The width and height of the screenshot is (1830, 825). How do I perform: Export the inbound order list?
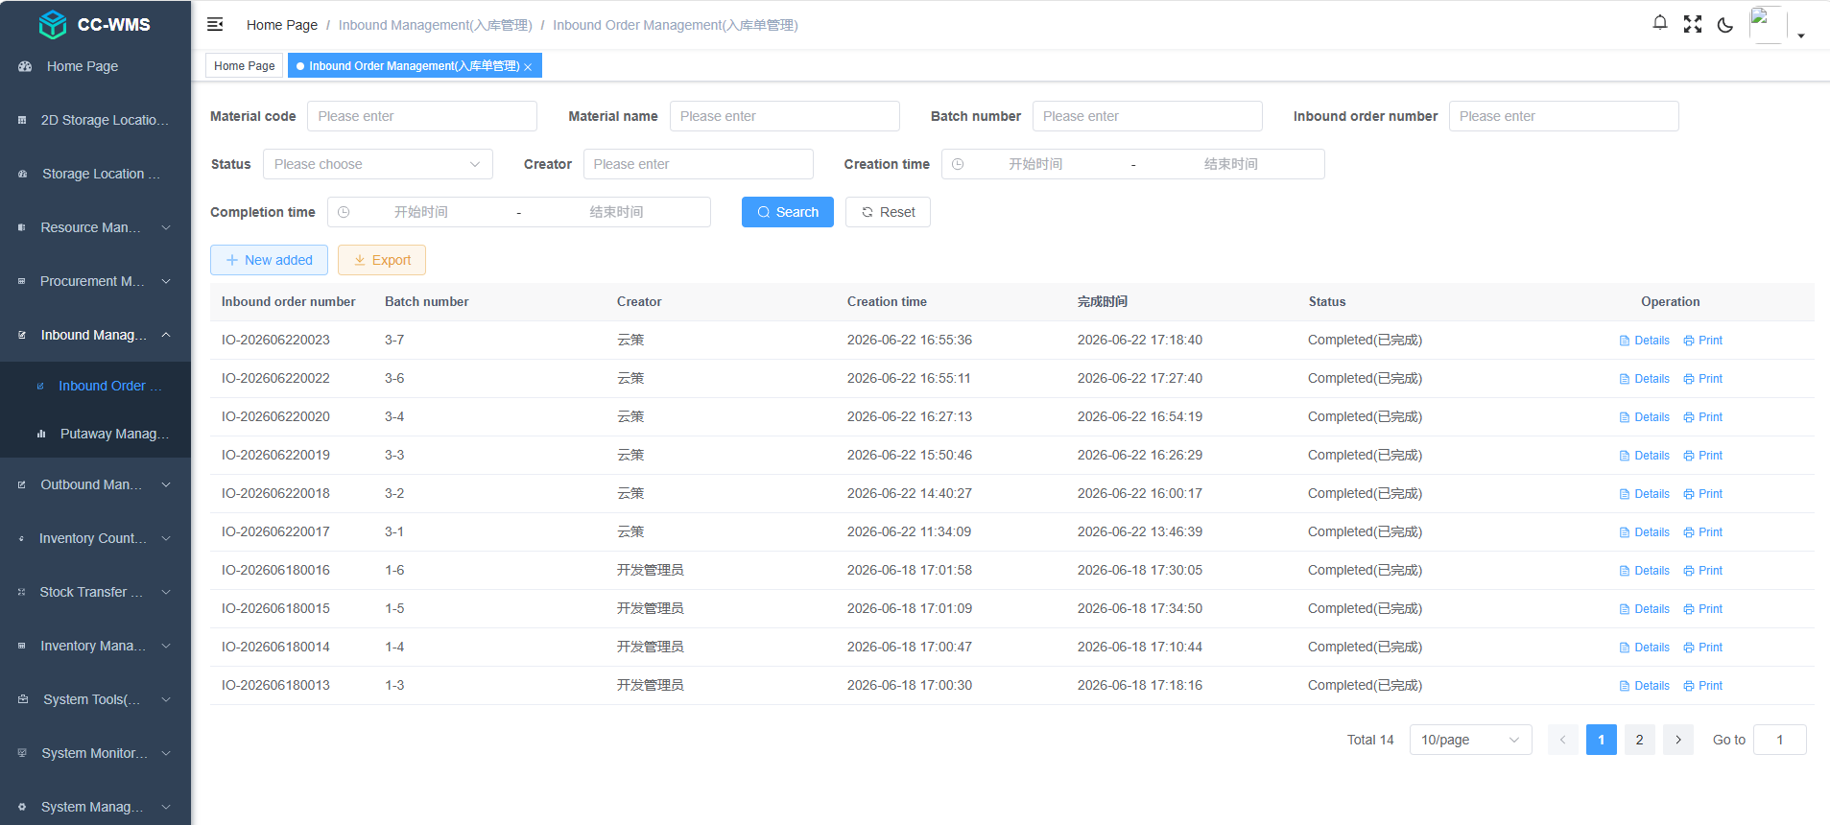coord(382,260)
